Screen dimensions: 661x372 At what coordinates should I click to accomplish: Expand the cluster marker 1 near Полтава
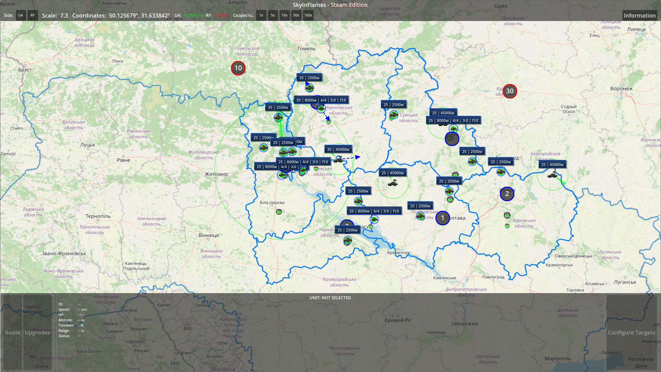point(443,218)
